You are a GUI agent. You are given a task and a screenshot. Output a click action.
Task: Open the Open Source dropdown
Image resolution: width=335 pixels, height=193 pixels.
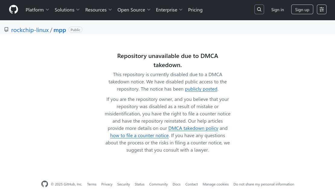click(134, 9)
